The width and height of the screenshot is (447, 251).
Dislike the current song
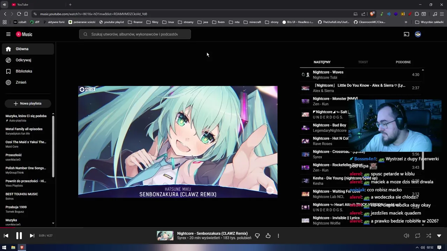click(x=257, y=236)
